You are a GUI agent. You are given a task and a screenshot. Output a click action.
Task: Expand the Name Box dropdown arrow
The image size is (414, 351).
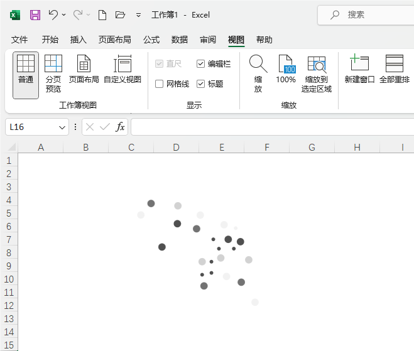[x=62, y=127]
